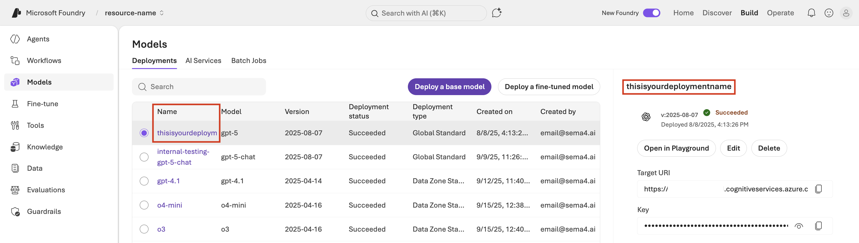Viewport: 859px width, 243px height.
Task: Open the Agents sidebar icon
Action: pos(15,39)
